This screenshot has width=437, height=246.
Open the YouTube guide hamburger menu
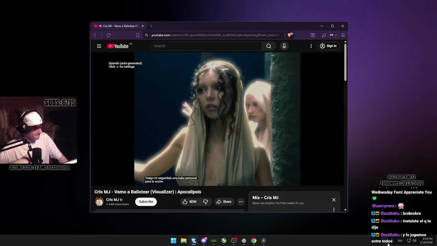coord(99,46)
